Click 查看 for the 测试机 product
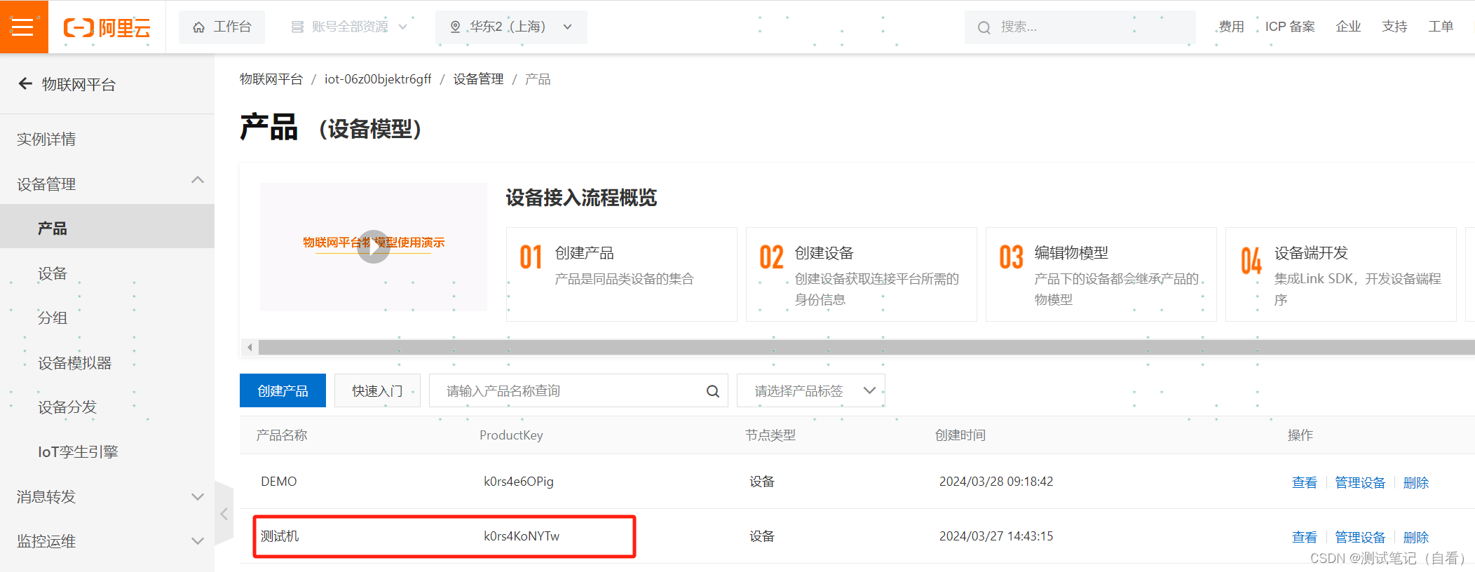This screenshot has height=572, width=1475. pos(1304,537)
